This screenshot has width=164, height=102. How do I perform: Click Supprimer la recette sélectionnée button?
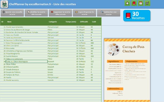click(x=60, y=13)
